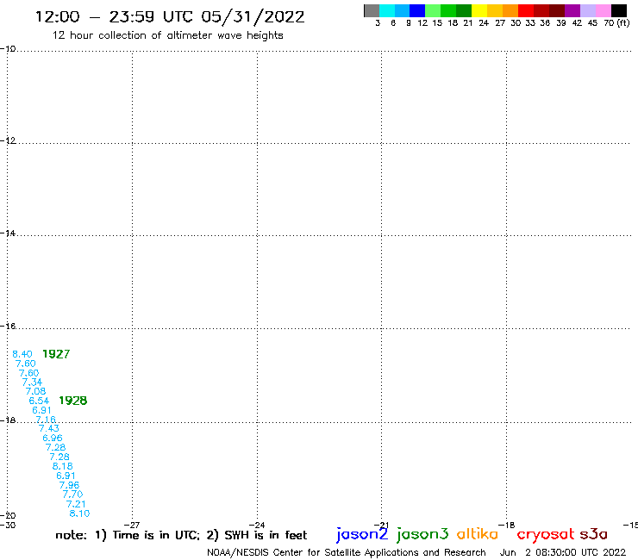Click the -10 latitude axis label
This screenshot has width=638, height=560.
coord(8,49)
